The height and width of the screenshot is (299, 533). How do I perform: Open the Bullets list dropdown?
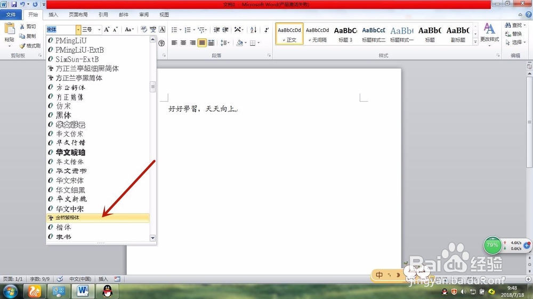tap(180, 30)
